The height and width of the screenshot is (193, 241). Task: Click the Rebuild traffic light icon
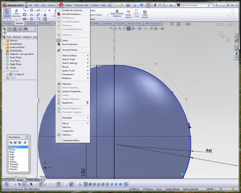coord(155,5)
